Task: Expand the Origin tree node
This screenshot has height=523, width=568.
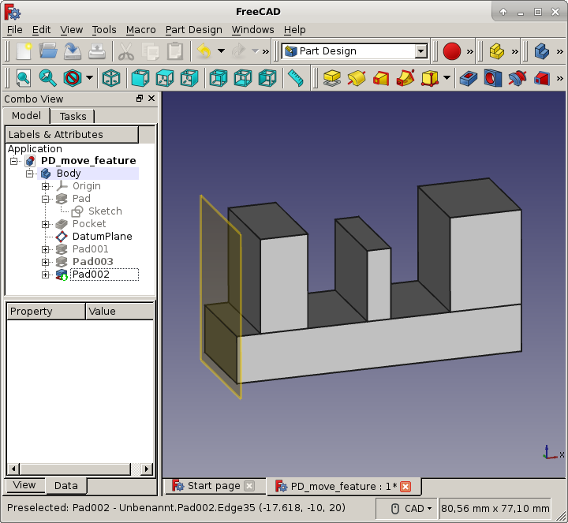Action: tap(45, 186)
